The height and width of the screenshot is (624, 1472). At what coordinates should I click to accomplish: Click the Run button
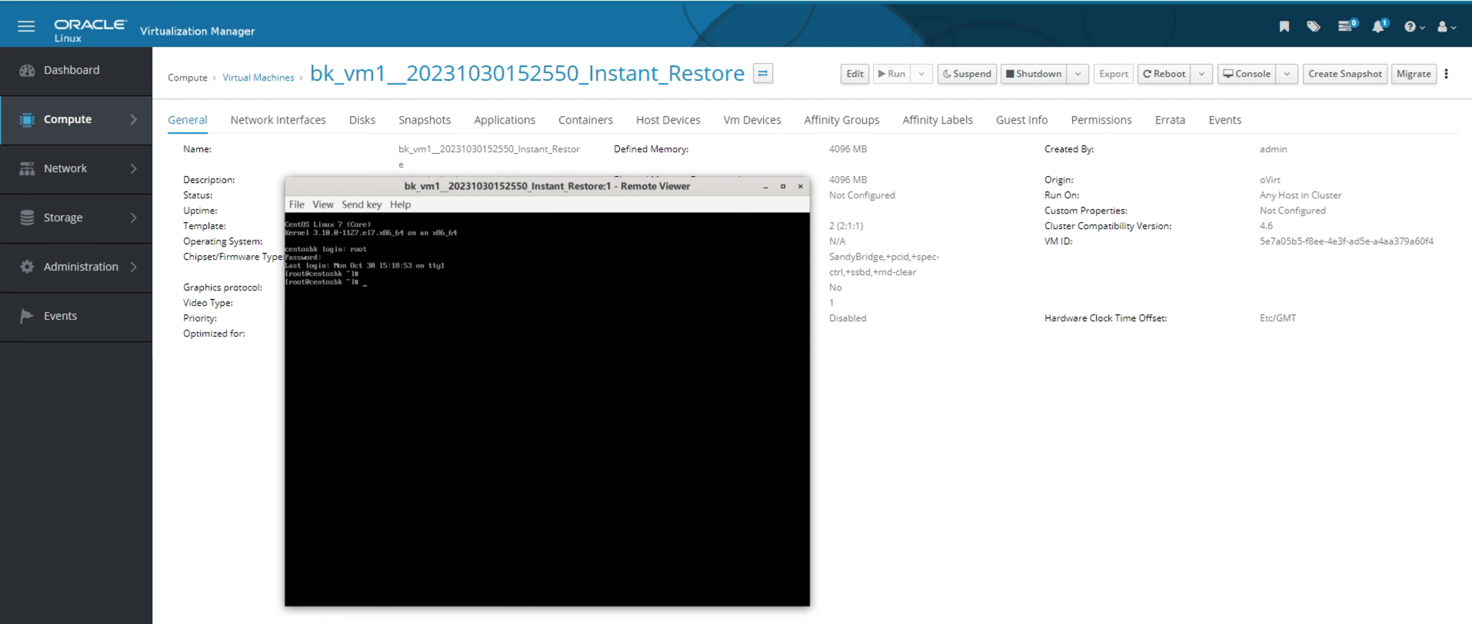(x=891, y=74)
